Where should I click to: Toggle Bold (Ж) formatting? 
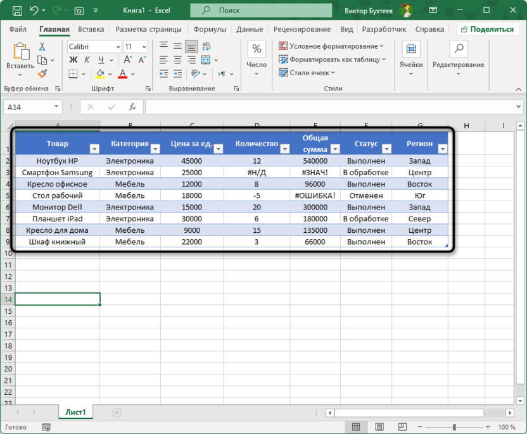pyautogui.click(x=73, y=60)
